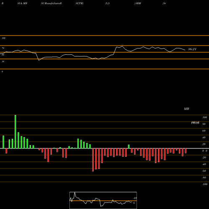Click the MR label above the histogram

pos(186,109)
